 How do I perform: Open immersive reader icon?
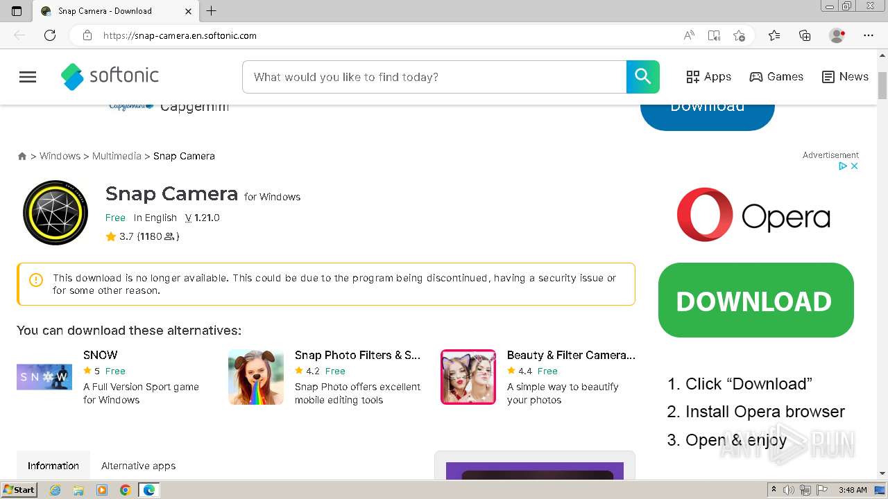pyautogui.click(x=714, y=35)
